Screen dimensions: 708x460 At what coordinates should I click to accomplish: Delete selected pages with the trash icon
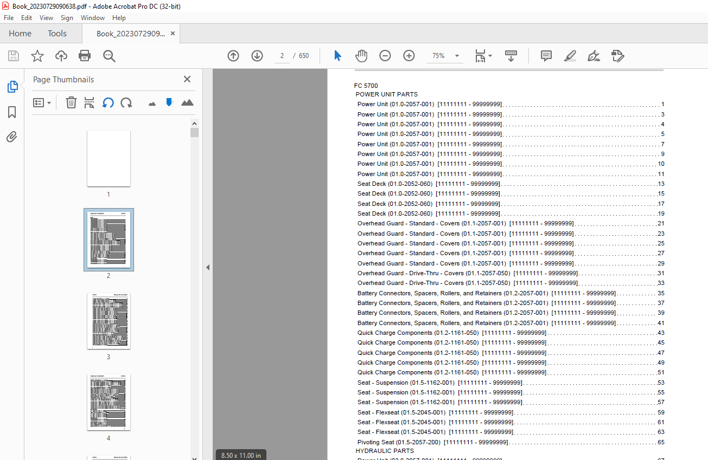71,102
